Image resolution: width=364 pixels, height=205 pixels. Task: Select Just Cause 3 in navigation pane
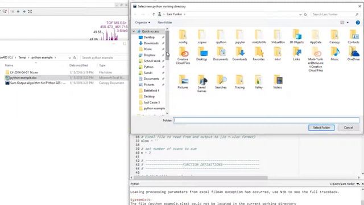click(152, 102)
